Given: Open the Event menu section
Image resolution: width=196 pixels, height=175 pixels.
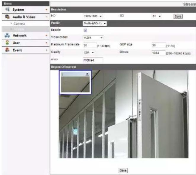Looking at the screenshot, I should (26, 50).
